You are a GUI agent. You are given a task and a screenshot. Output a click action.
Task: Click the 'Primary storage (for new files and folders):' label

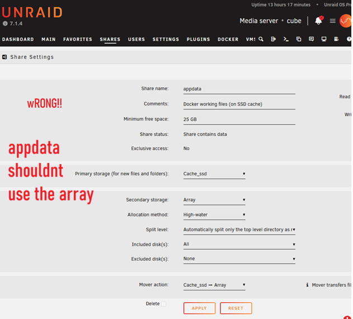122,174
